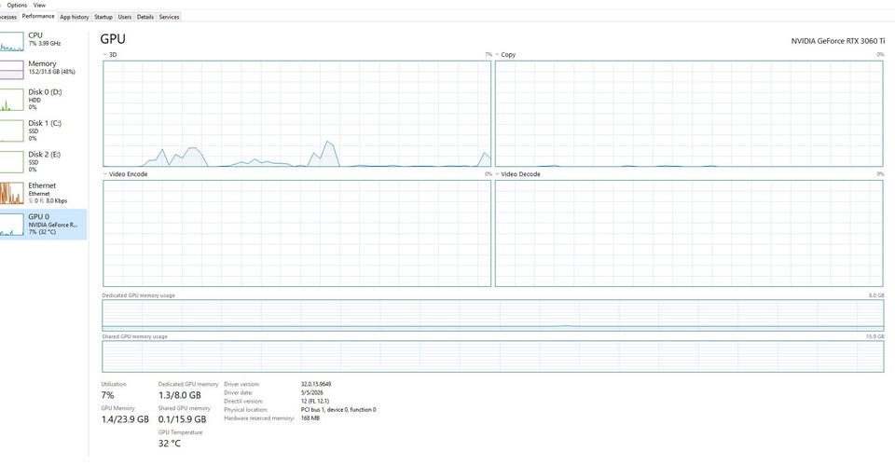Select Disk 0 (D:) HDD thumbnail
Screen dimensions: 895x465
11,101
